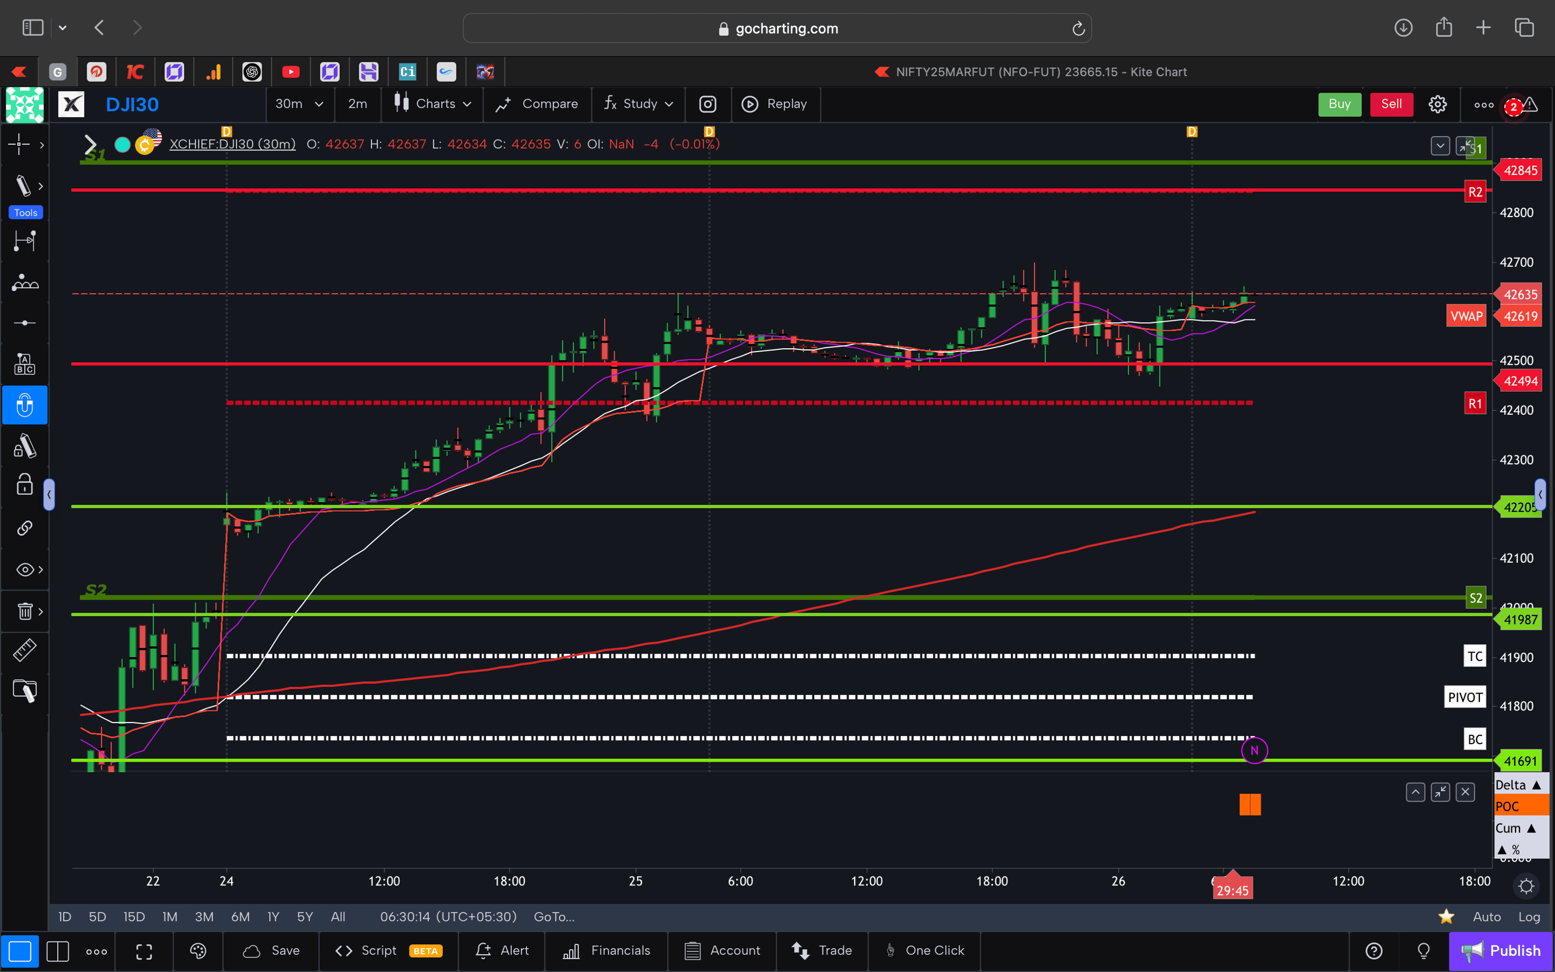1555x972 pixels.
Task: Click the delete drawings trash icon
Action: click(x=23, y=612)
